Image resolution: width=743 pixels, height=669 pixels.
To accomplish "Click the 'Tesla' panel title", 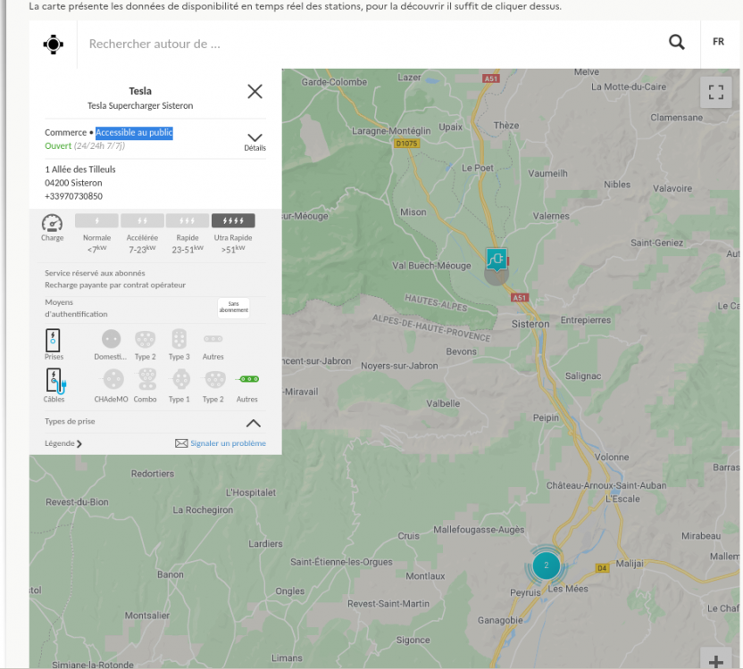I will tap(140, 91).
